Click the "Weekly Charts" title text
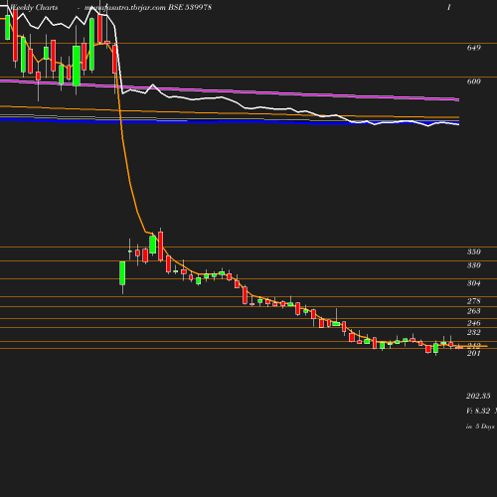 coord(34,7)
